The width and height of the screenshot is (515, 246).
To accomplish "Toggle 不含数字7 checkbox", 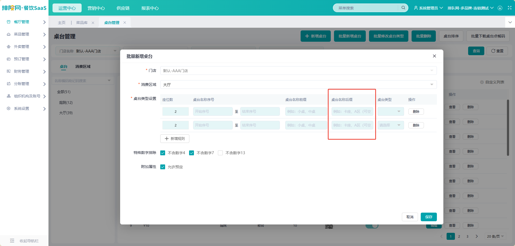I will tap(192, 153).
